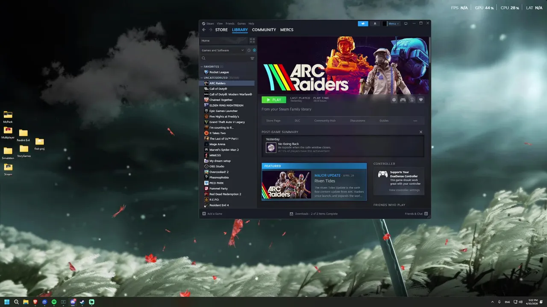Viewport: 547px width, 307px height.
Task: Open library Home
Action: pyautogui.click(x=224, y=41)
